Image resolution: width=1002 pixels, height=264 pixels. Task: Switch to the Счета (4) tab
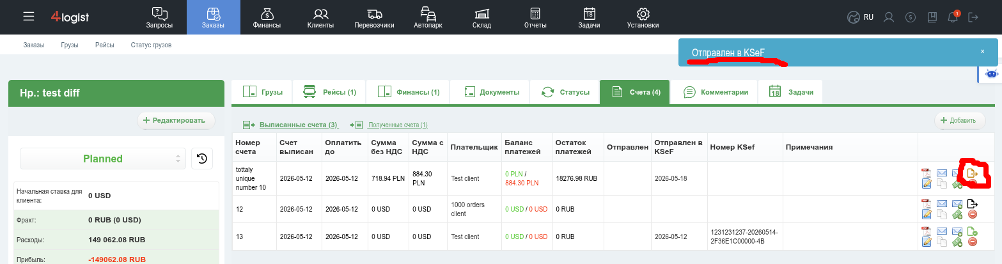pos(634,92)
